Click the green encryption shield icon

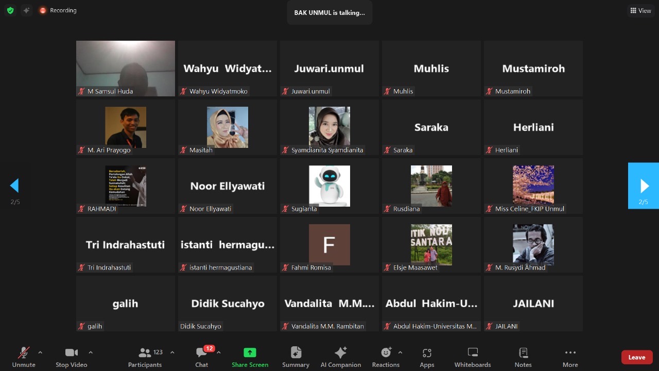point(10,10)
